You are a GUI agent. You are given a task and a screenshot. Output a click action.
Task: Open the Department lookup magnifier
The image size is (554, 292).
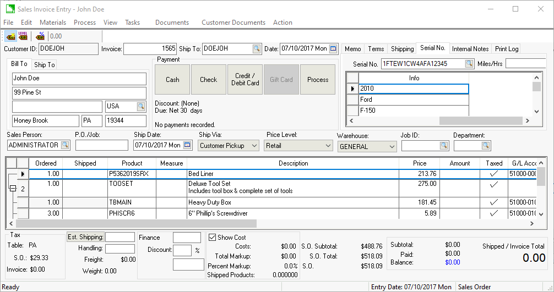pos(486,146)
